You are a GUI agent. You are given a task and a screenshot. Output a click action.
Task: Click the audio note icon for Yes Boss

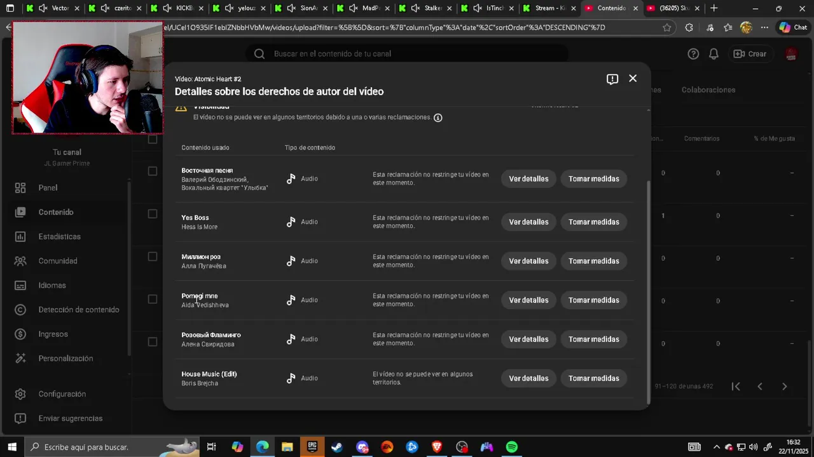point(291,222)
